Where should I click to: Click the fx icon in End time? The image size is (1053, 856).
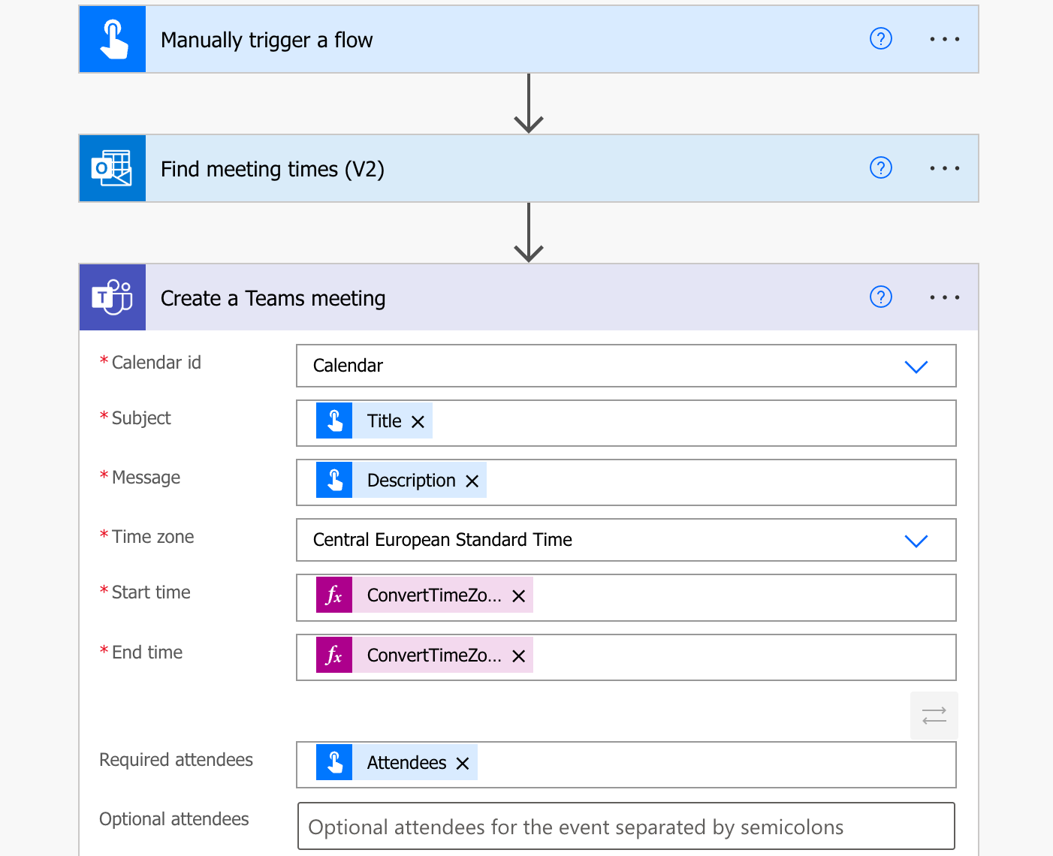[x=334, y=655]
